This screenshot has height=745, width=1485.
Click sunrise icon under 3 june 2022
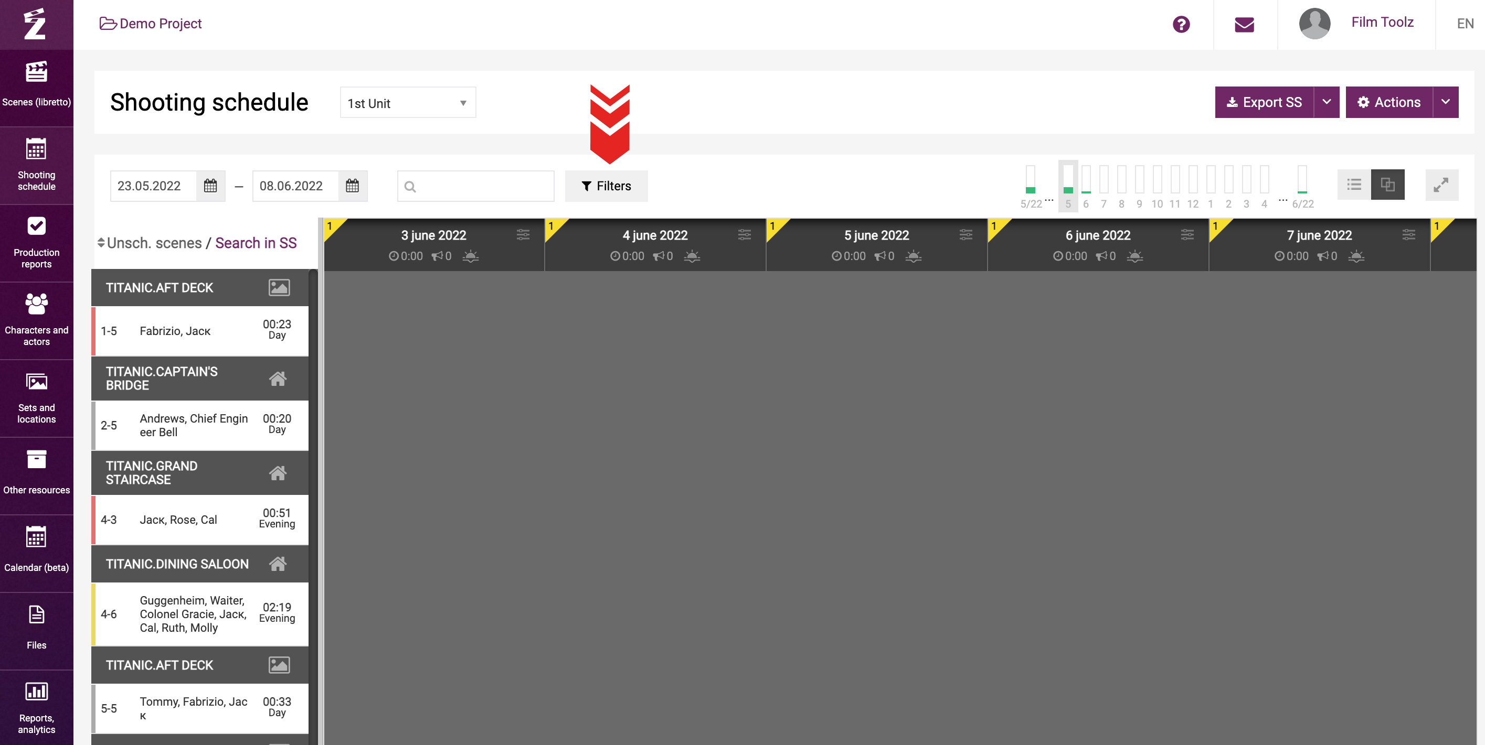tap(470, 256)
